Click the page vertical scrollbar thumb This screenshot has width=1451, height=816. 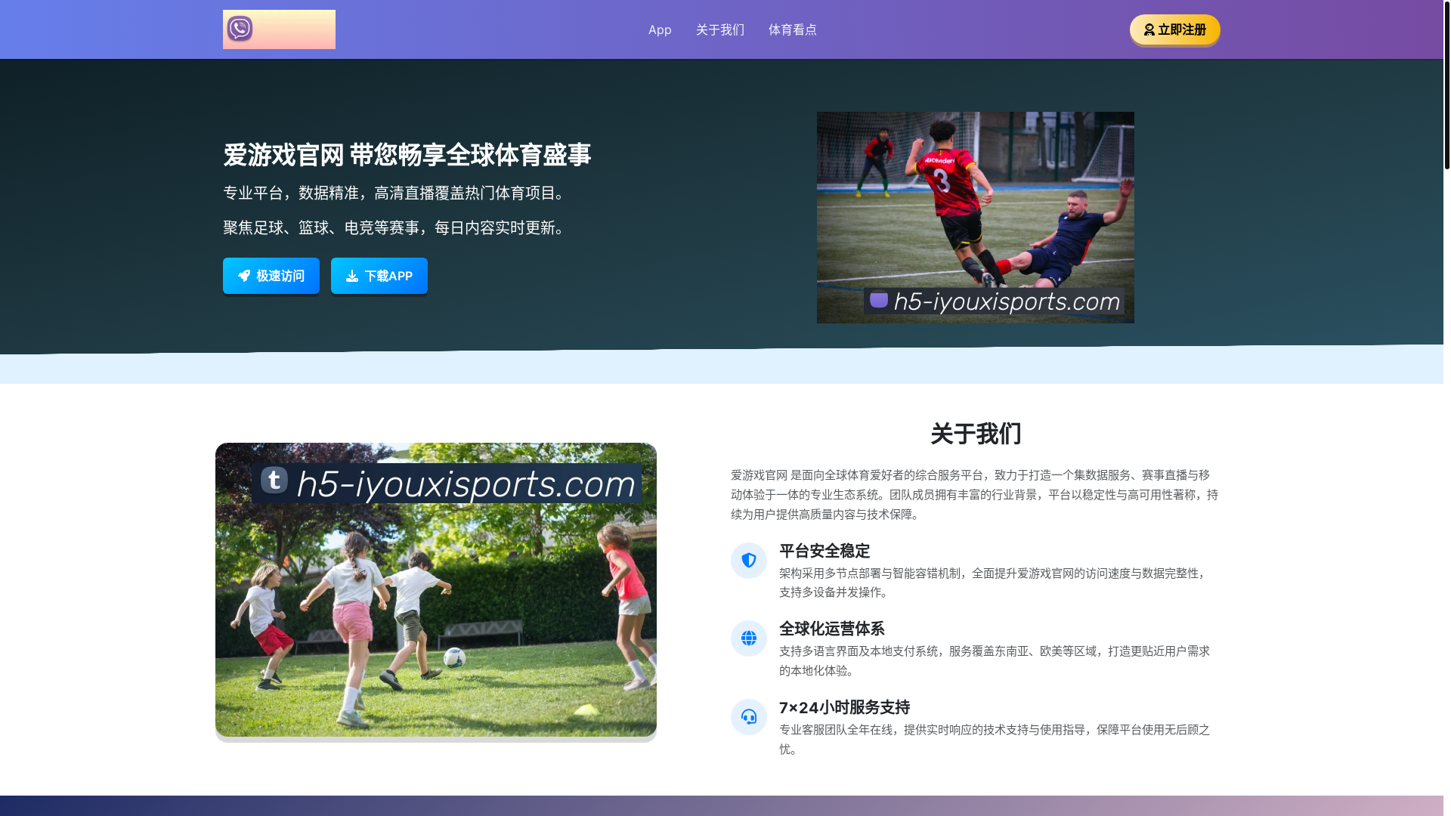pos(1446,85)
